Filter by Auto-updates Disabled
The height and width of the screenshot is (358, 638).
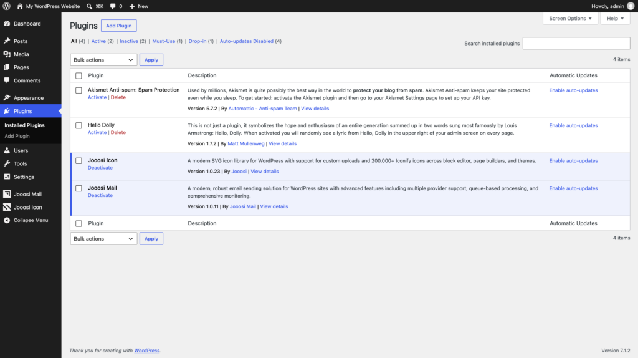[x=247, y=41]
